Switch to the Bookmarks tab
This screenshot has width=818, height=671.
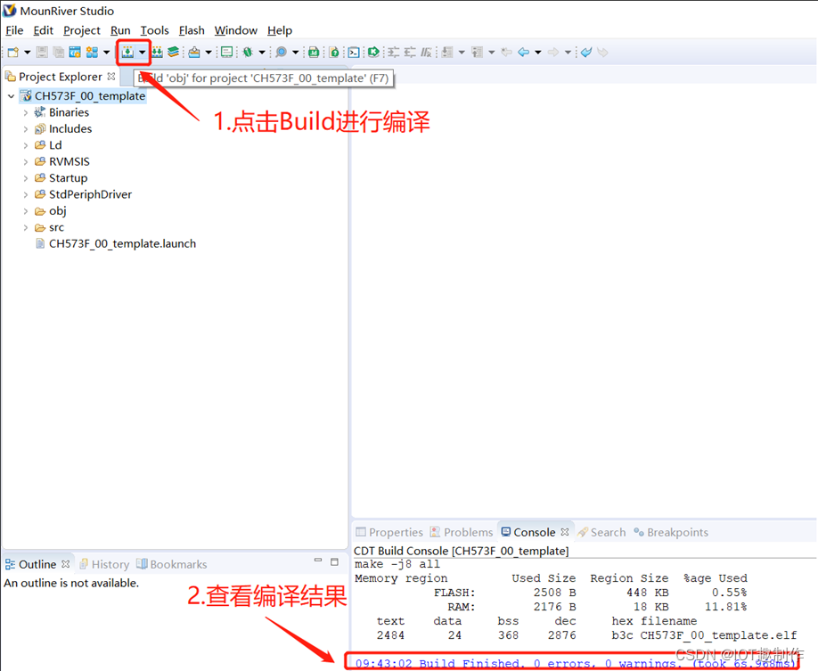[x=172, y=564]
